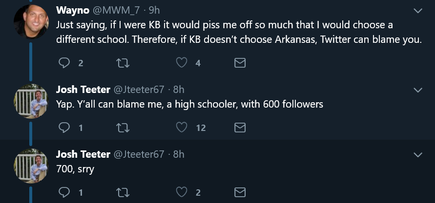Retweet Wayno's tweet about KB
Screen dimensions: 435x203
tap(123, 63)
